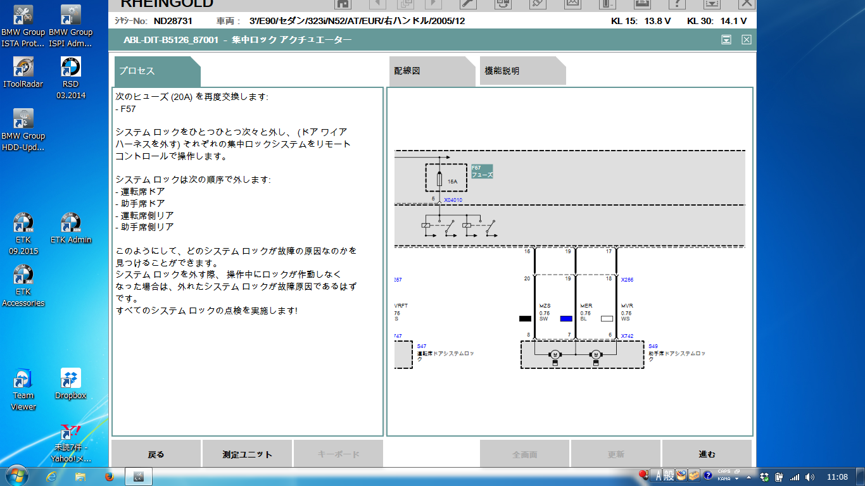Open ETK 09.2015 desktop icon

pyautogui.click(x=23, y=234)
